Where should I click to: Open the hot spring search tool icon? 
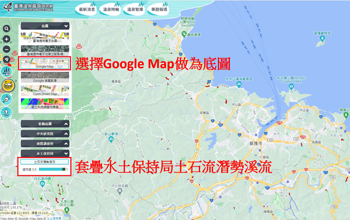point(7,72)
